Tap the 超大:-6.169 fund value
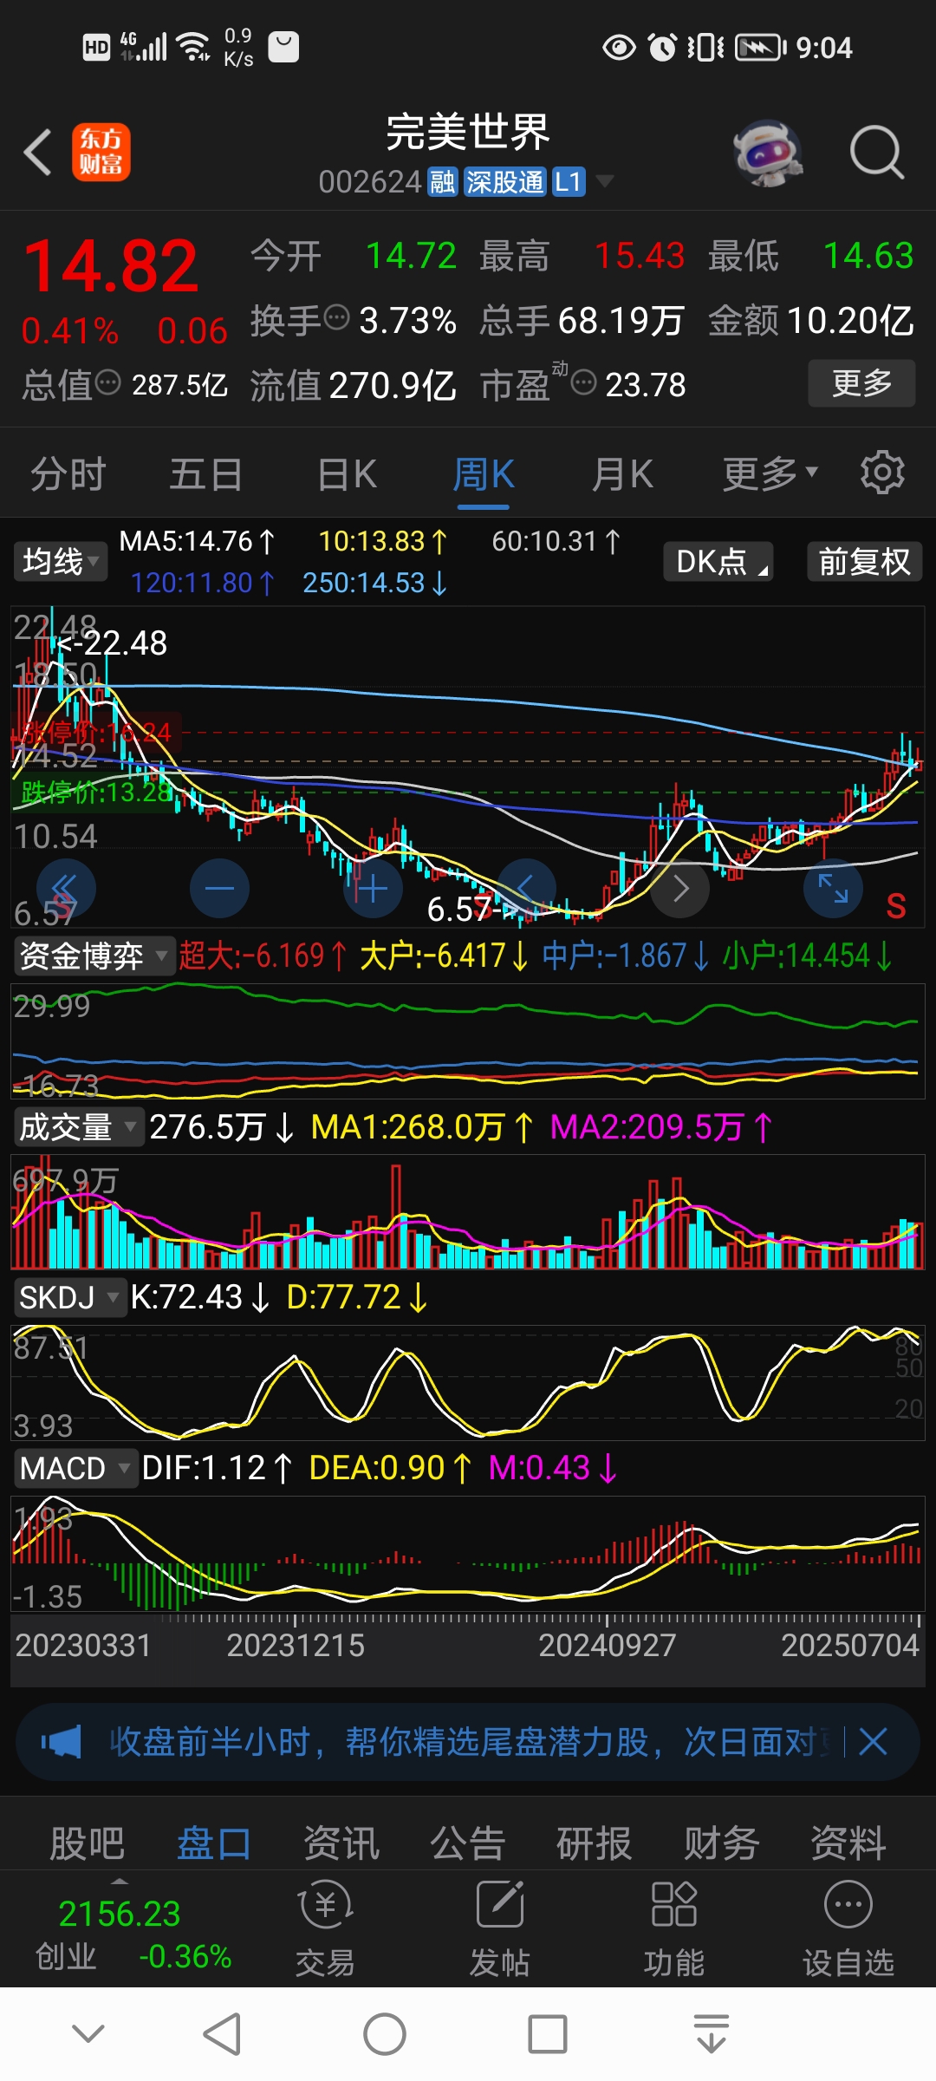936x2081 pixels. (x=263, y=956)
